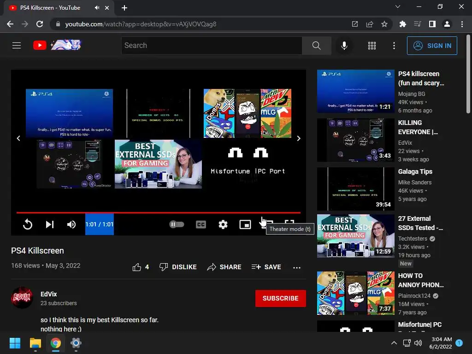
Task: Bookmark this page with star
Action: [384, 24]
